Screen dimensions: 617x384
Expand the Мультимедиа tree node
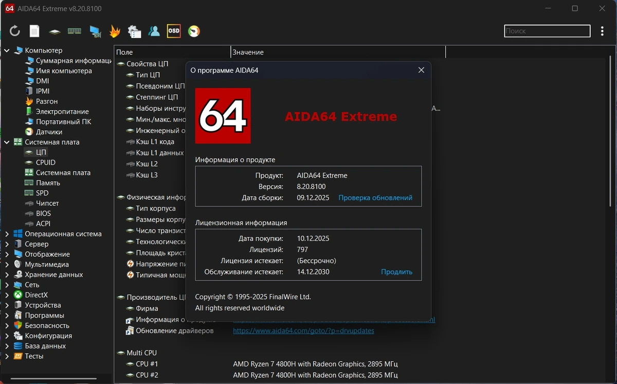[7, 265]
